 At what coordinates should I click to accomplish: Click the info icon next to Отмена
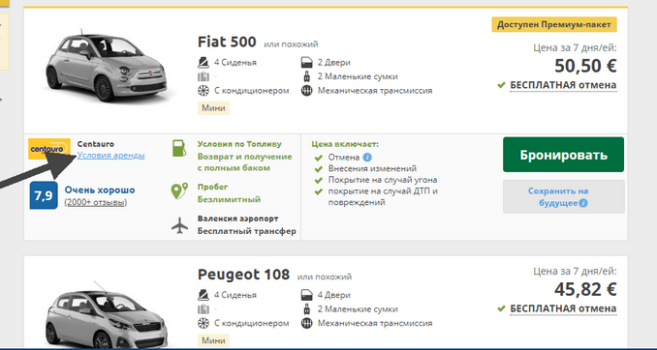click(x=367, y=158)
